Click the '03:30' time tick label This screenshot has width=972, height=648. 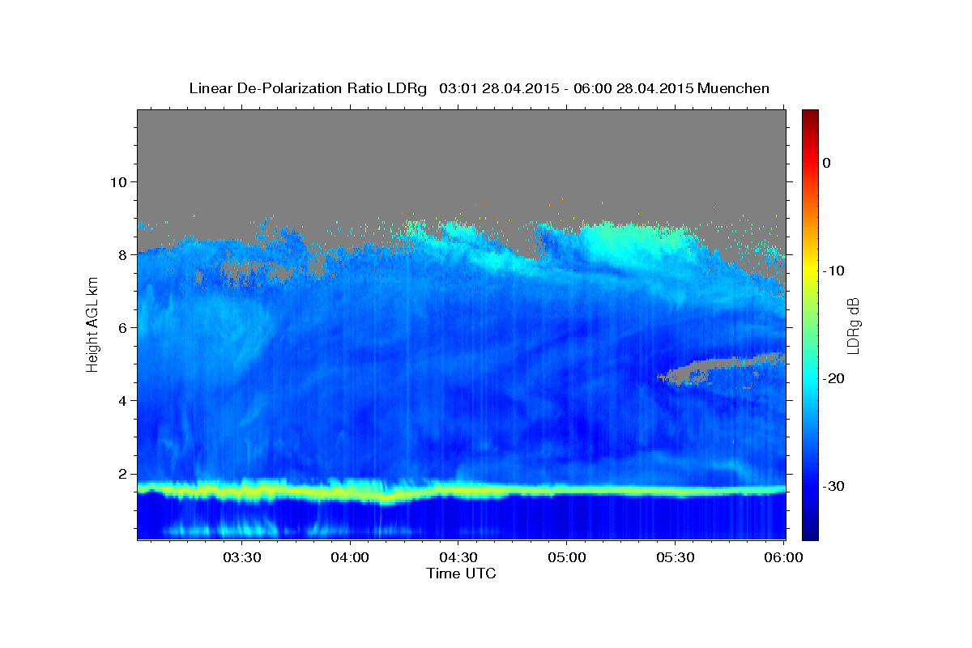[241, 558]
